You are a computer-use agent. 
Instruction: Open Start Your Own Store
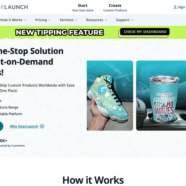[x=83, y=8]
